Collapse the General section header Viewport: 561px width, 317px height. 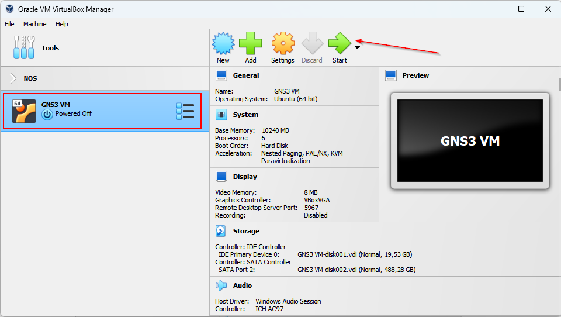pyautogui.click(x=245, y=75)
